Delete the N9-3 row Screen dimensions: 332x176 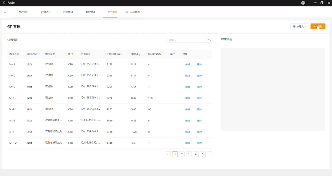(200, 87)
